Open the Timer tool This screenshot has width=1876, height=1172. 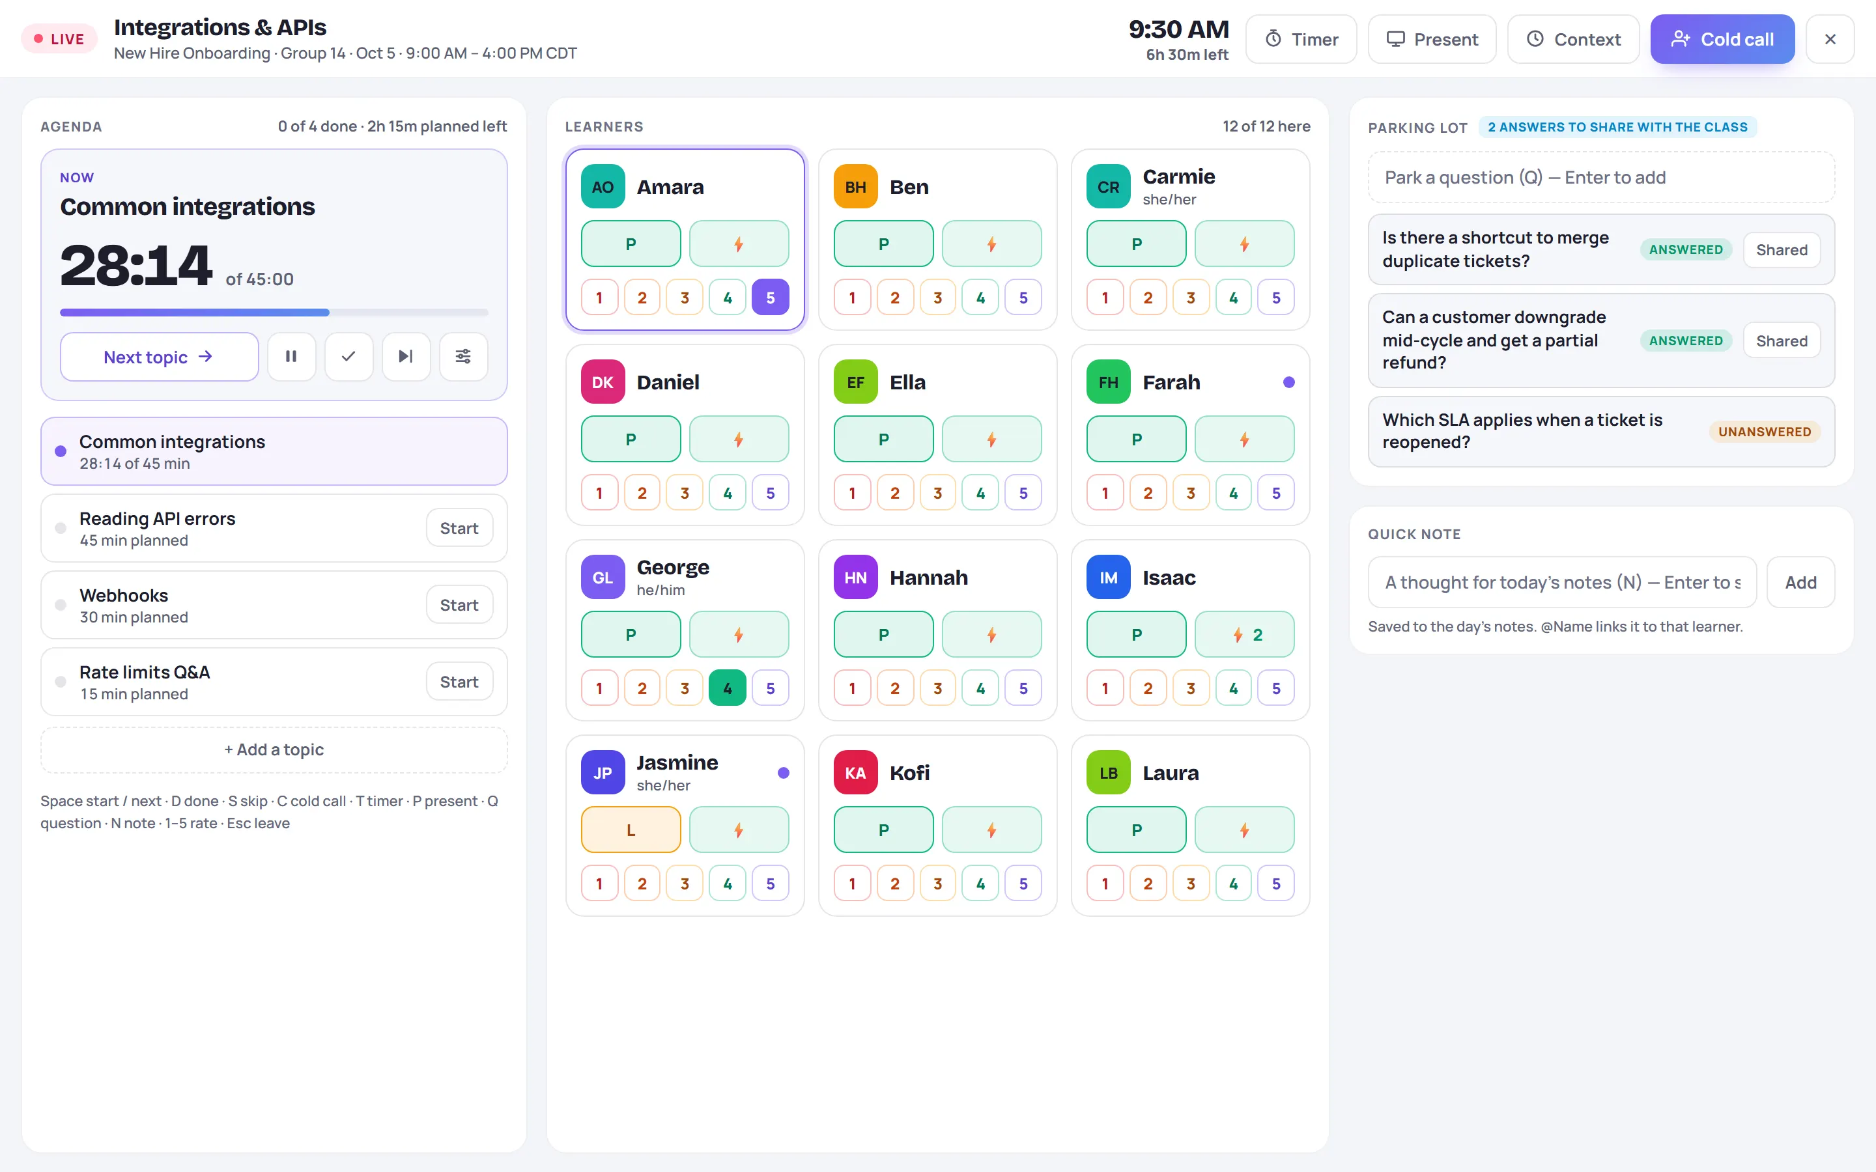pos(1301,39)
